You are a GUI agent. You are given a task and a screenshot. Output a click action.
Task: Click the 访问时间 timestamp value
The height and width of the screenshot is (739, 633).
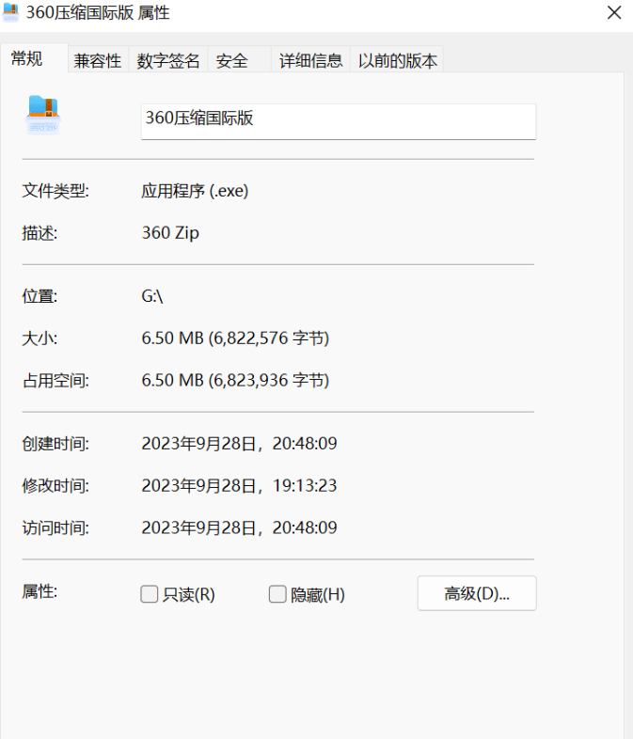pos(239,528)
